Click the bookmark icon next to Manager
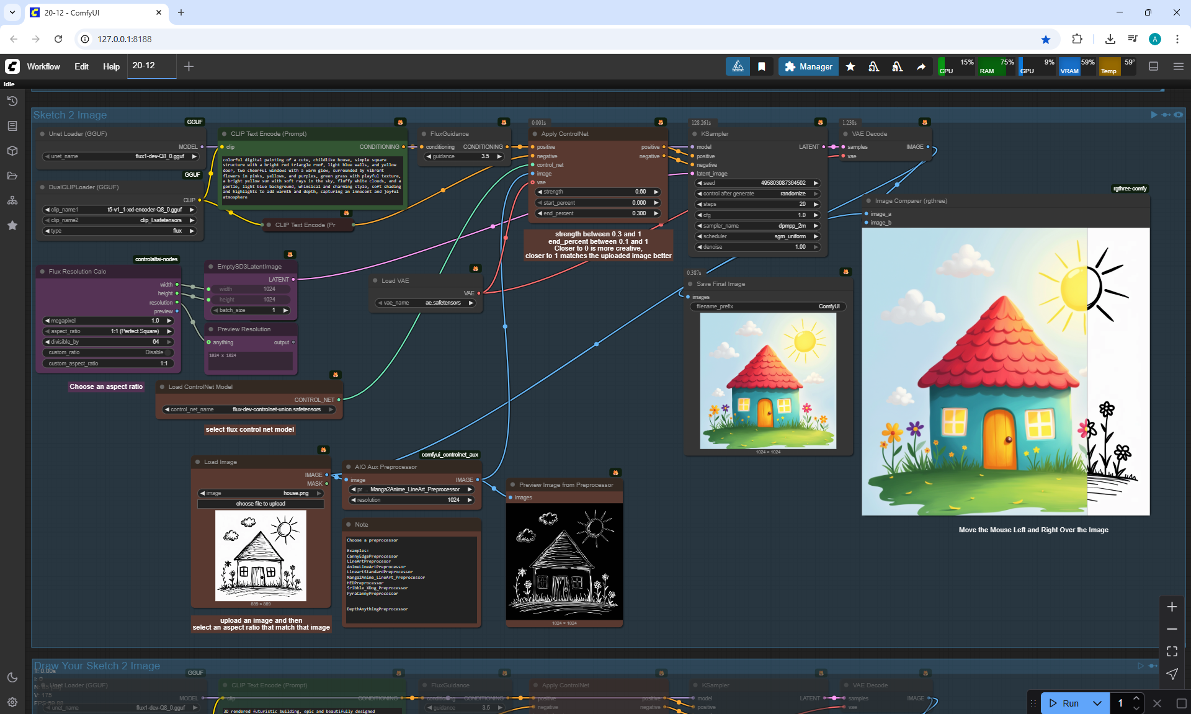Screen dimensions: 1191x714 point(762,66)
